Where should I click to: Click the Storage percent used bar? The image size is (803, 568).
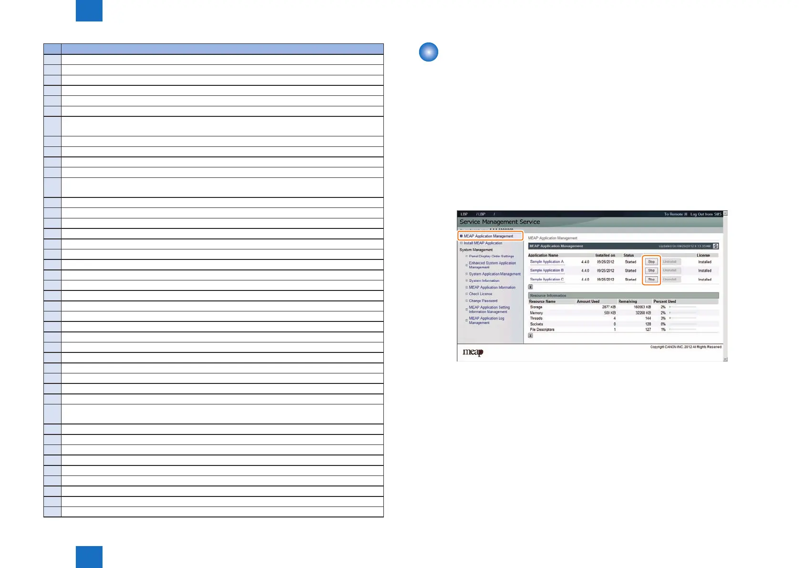pos(682,307)
